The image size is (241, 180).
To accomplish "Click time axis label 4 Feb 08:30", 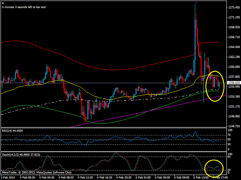I will 66,178.
